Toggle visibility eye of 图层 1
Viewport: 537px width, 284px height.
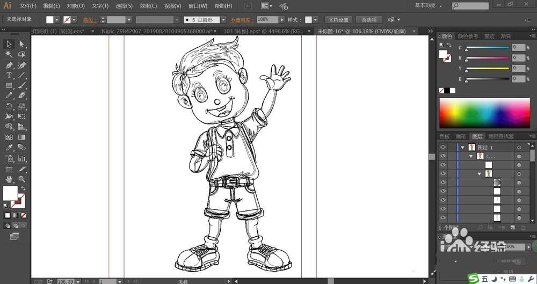tap(443, 147)
